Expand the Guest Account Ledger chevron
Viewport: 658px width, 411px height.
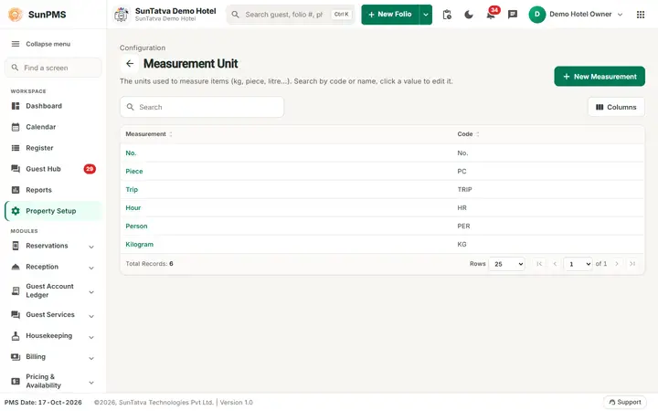(x=91, y=292)
